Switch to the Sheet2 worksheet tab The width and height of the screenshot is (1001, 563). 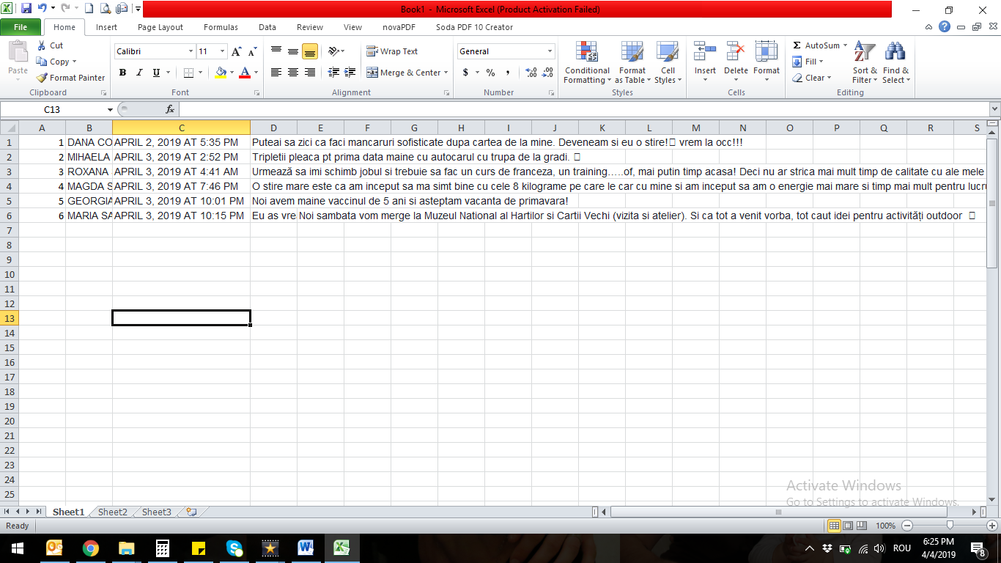click(113, 512)
